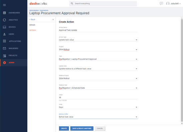Click the Create button

pos(64,128)
